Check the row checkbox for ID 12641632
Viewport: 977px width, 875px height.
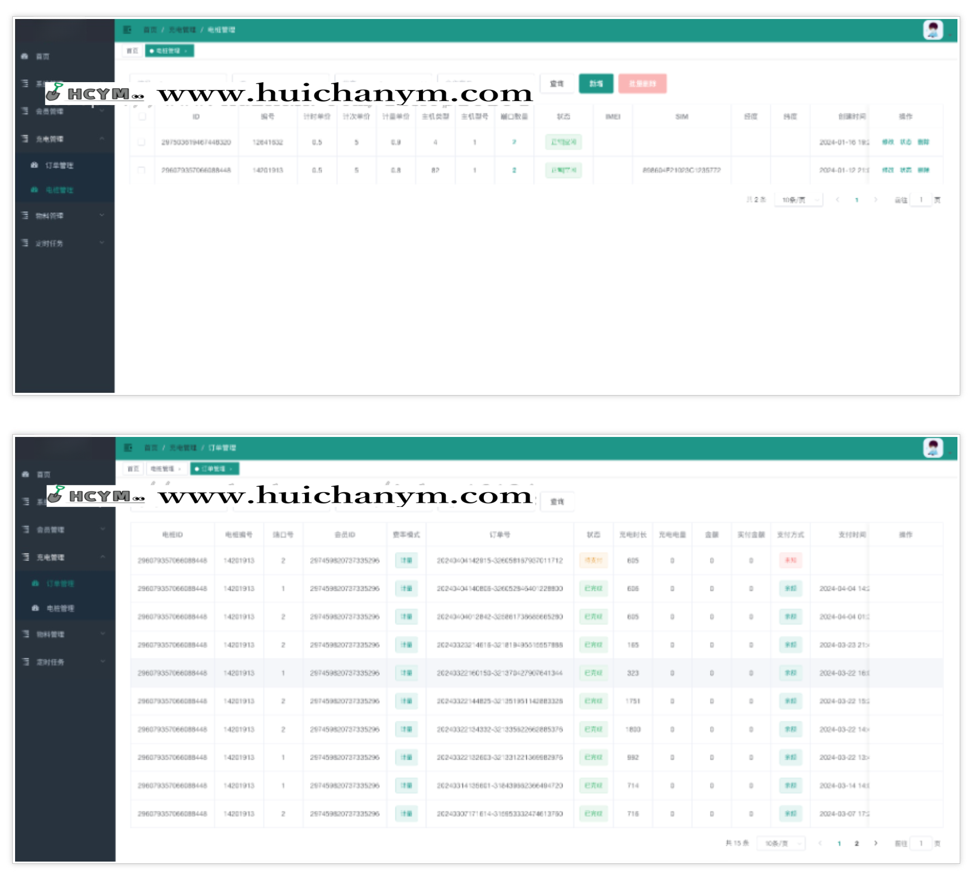pos(141,142)
